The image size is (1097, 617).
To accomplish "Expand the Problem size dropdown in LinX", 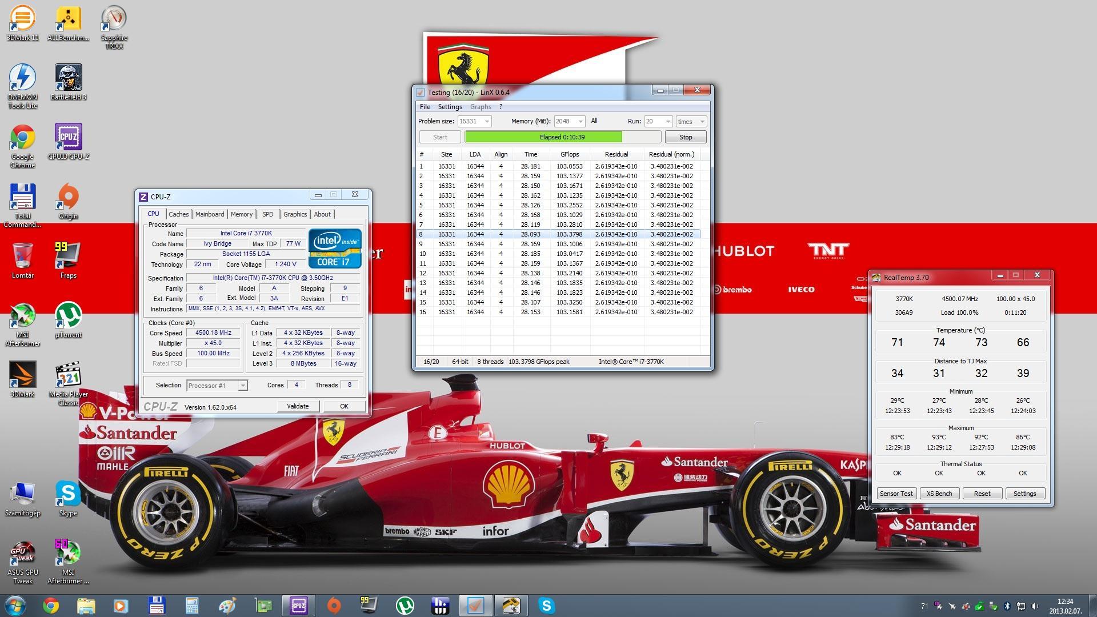I will [487, 121].
